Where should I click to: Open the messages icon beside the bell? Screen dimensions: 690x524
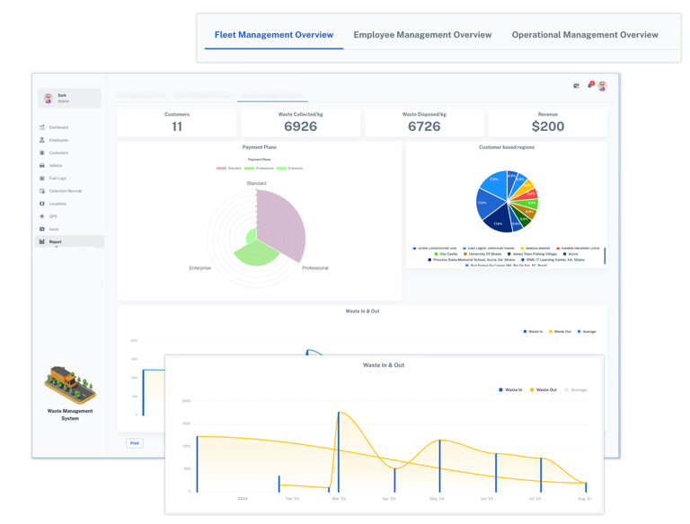click(x=577, y=86)
